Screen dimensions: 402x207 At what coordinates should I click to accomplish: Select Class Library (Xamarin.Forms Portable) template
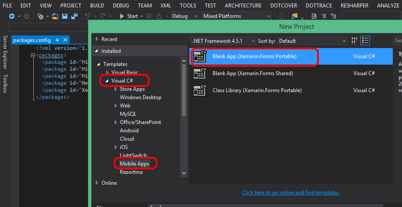[x=291, y=90]
